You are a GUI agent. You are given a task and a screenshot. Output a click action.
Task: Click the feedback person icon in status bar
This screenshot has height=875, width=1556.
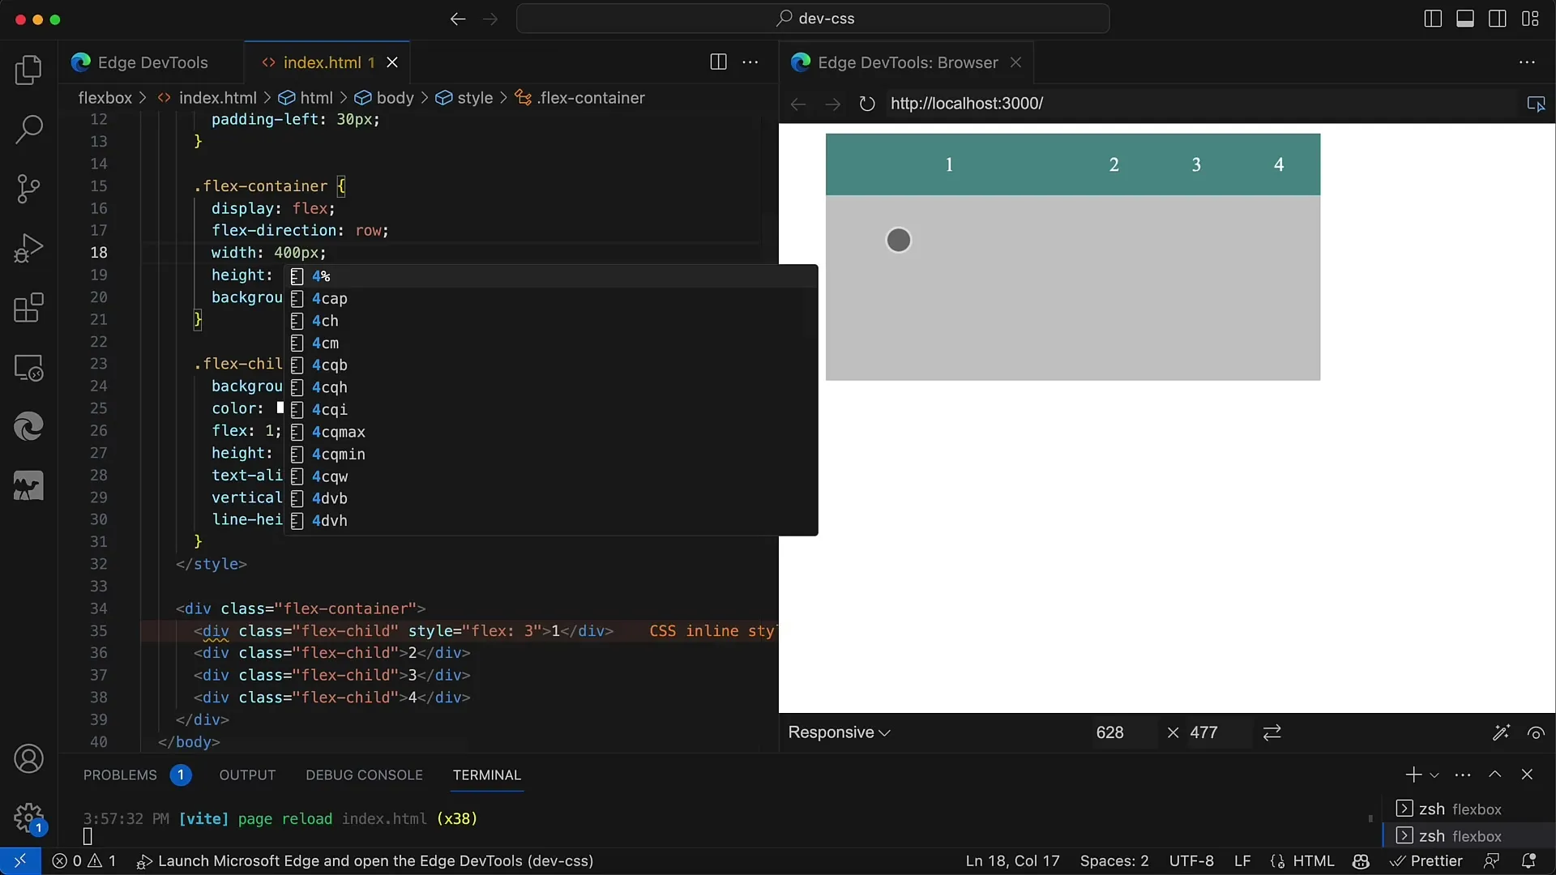coord(1491,861)
